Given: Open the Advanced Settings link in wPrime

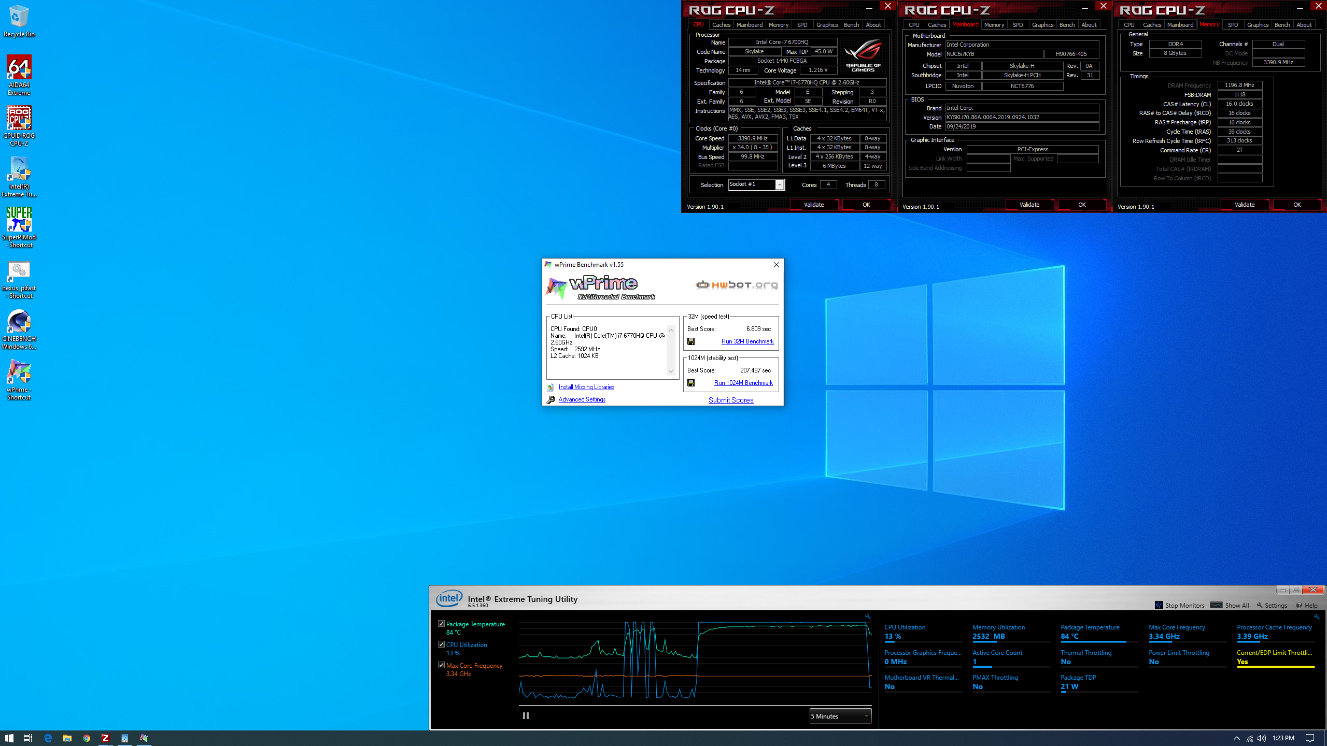Looking at the screenshot, I should (582, 399).
